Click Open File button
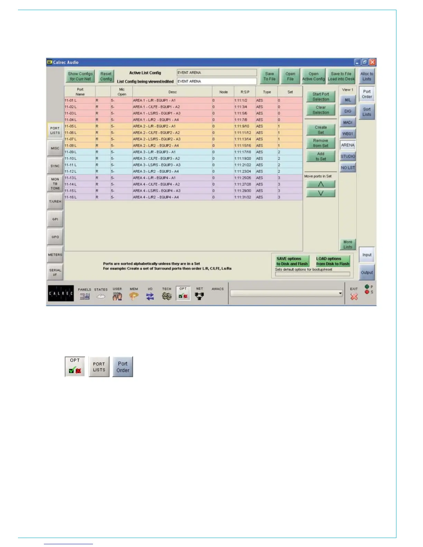 (290, 76)
